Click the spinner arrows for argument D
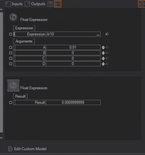The width and height of the screenshot is (145, 155). pyautogui.click(x=103, y=64)
